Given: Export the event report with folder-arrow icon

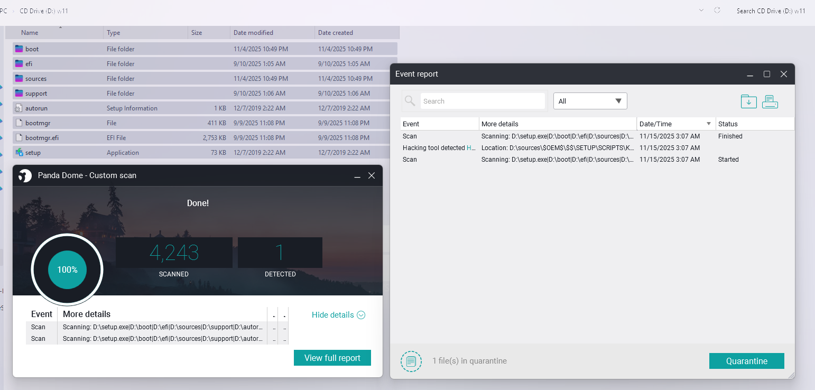Looking at the screenshot, I should coord(748,101).
